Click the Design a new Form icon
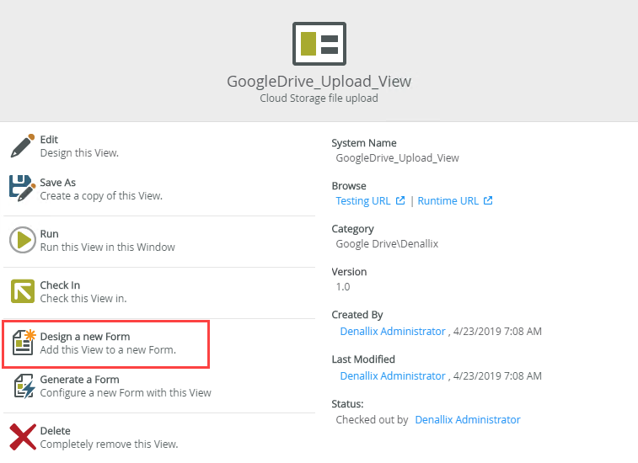The width and height of the screenshot is (638, 463). coord(24,343)
